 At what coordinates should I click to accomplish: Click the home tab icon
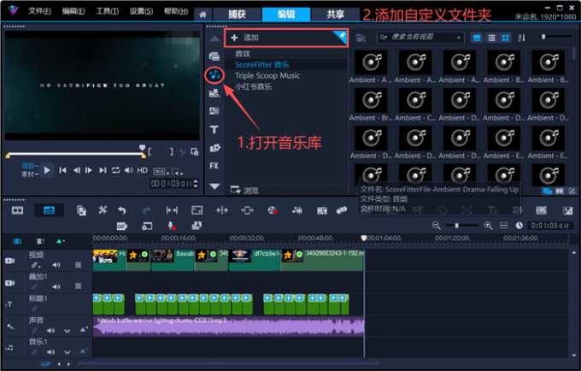(202, 15)
